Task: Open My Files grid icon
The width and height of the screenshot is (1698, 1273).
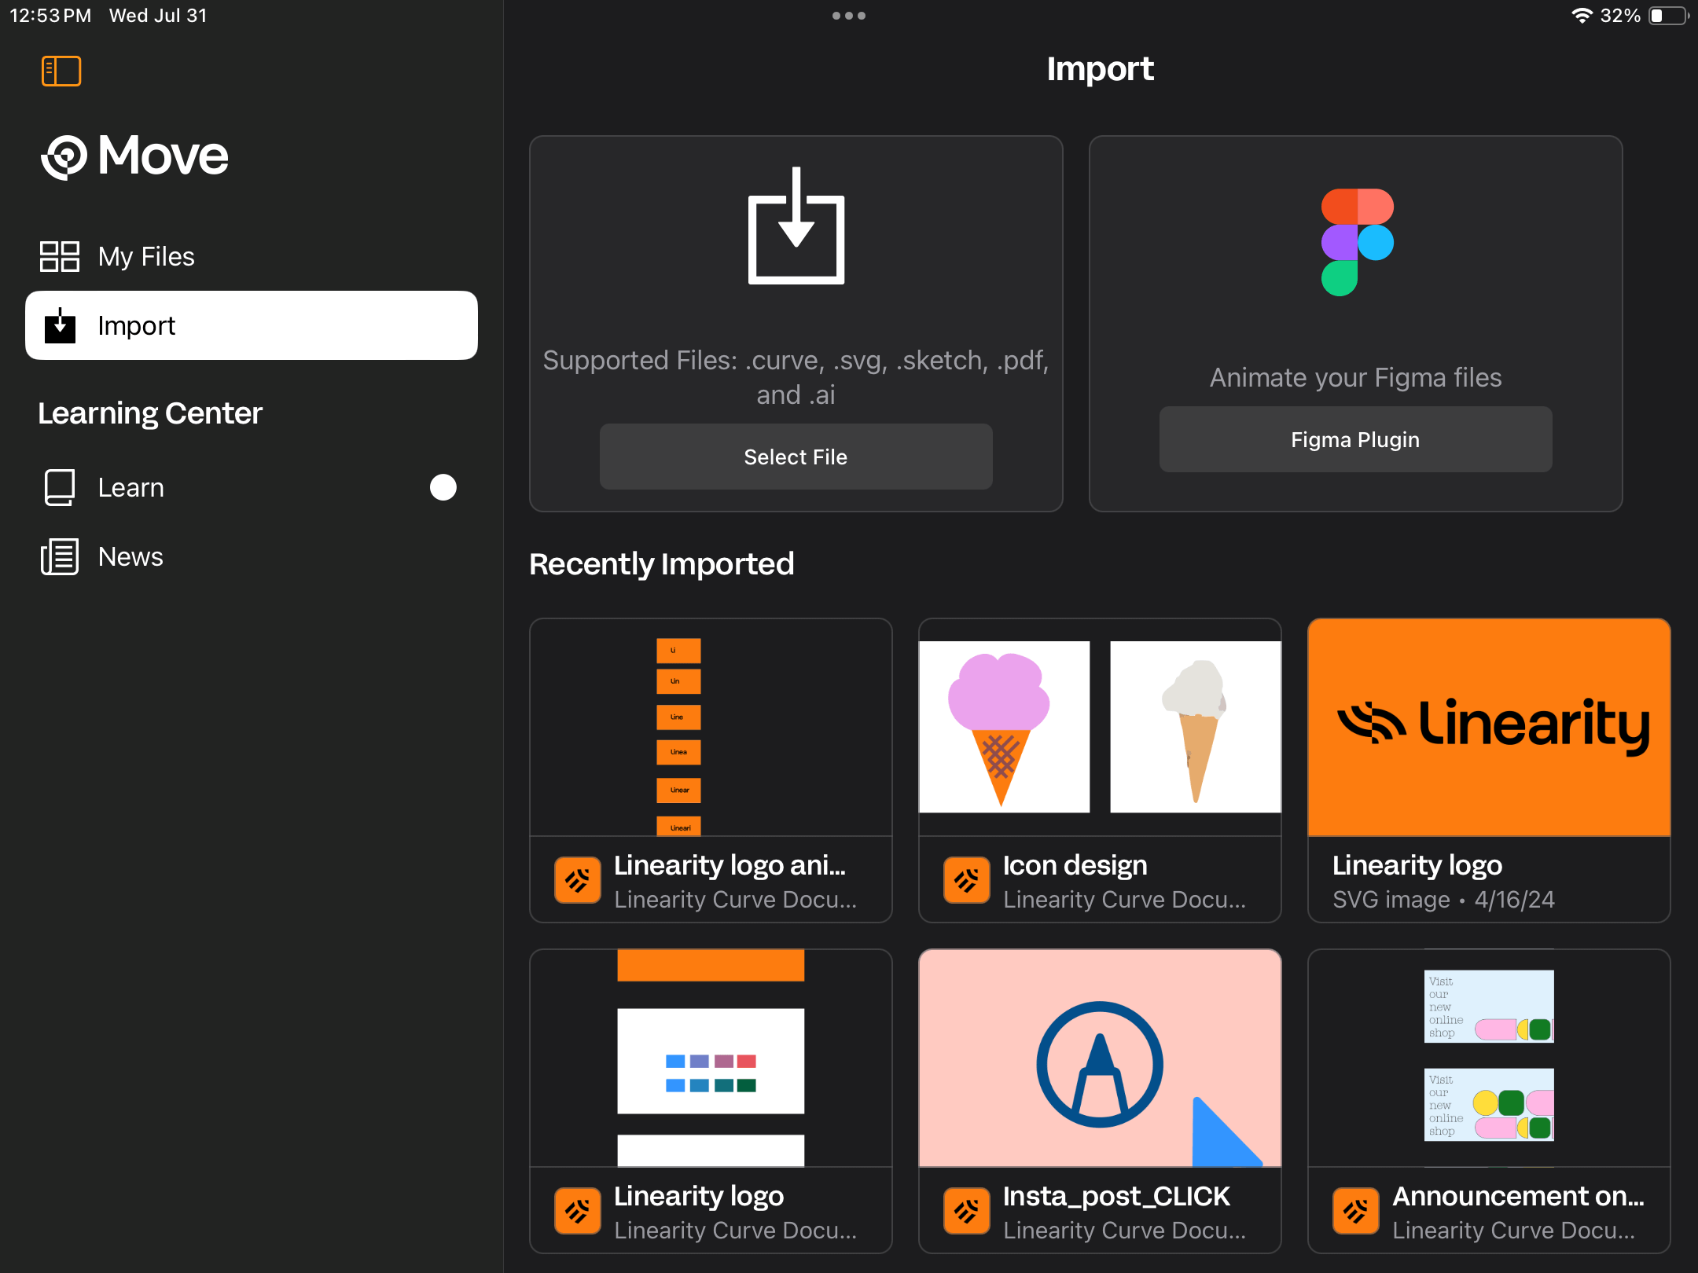Action: [60, 256]
